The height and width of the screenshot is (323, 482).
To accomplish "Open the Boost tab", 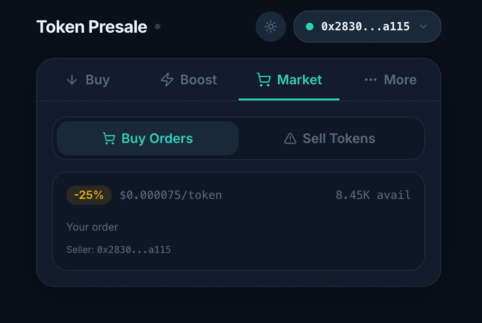I will [x=198, y=80].
